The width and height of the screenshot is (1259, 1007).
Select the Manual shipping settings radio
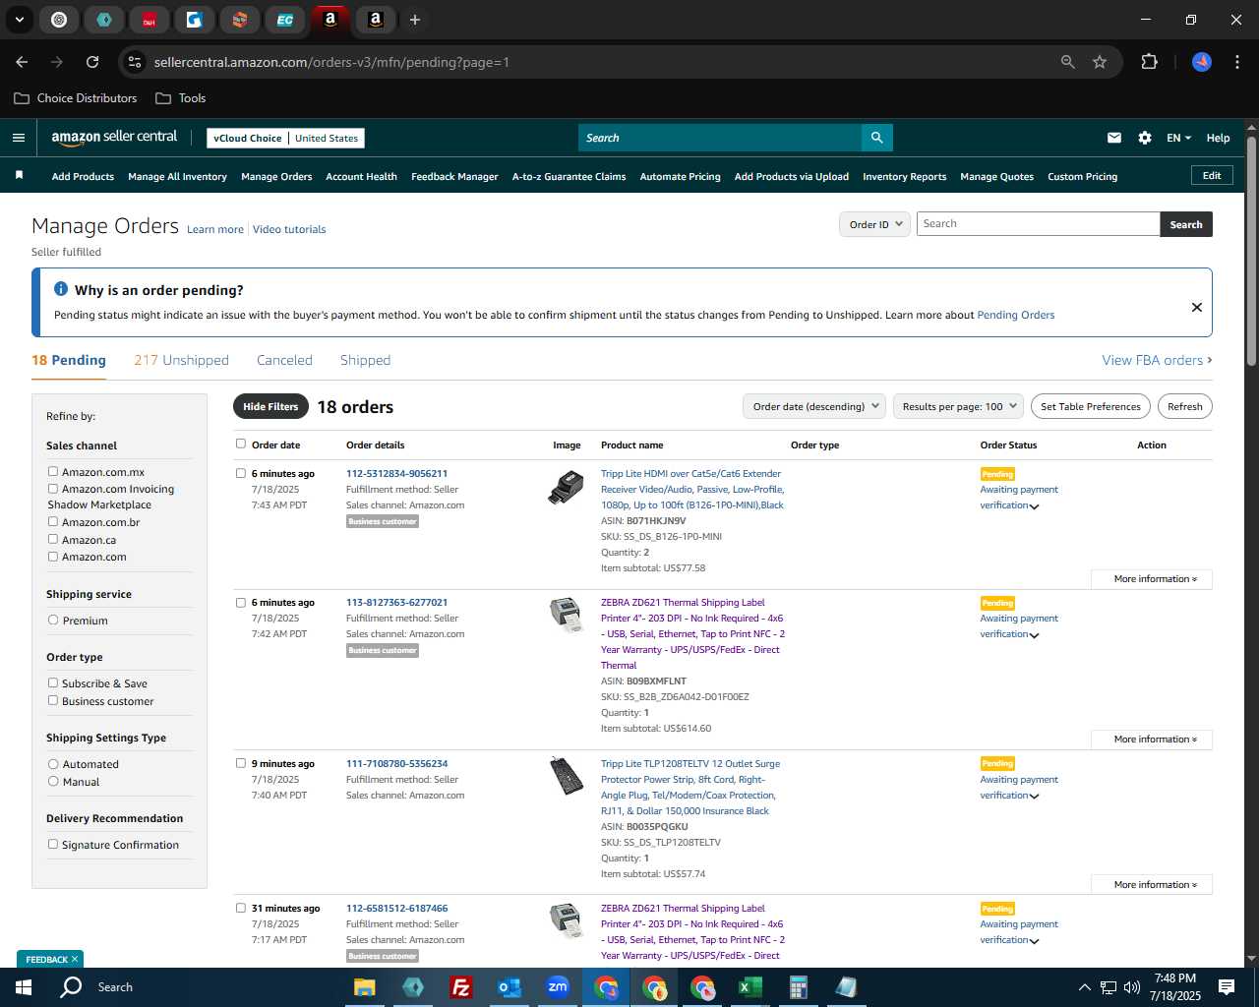point(53,781)
